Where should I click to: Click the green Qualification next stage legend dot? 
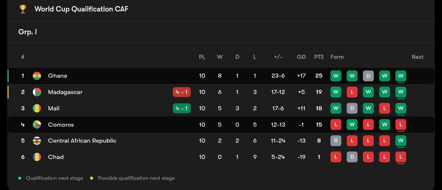(20, 178)
